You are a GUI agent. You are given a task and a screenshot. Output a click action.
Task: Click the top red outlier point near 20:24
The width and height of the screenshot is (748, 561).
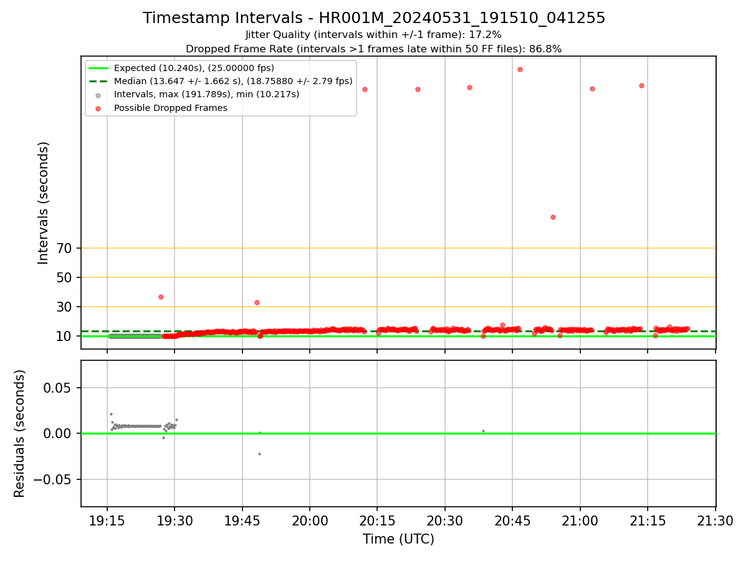pos(418,89)
